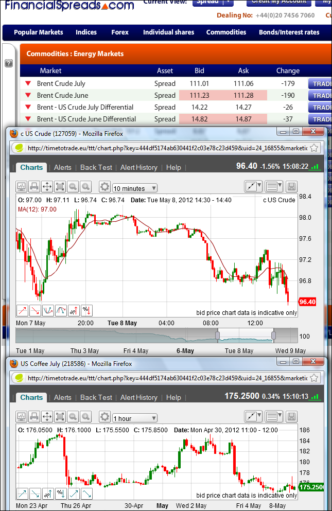Click chart type icon in US Crude toolbar
Viewport: 332px width, 511px height.
coord(22,187)
